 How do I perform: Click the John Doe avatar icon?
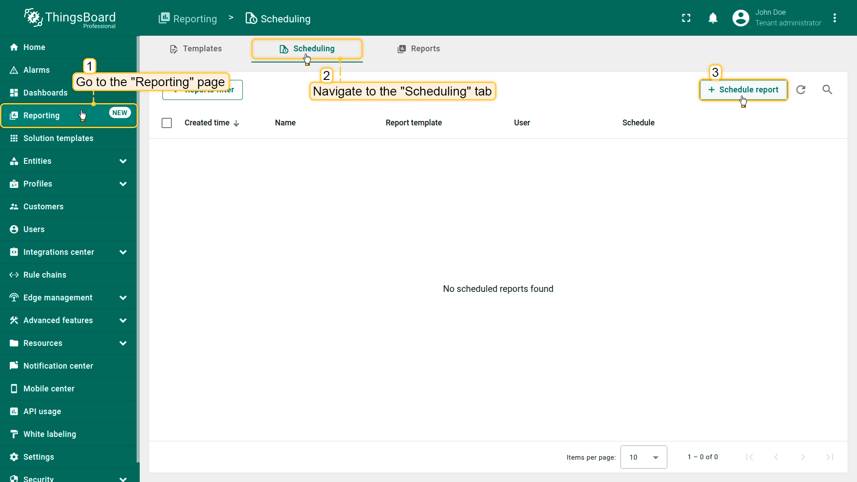tap(741, 18)
